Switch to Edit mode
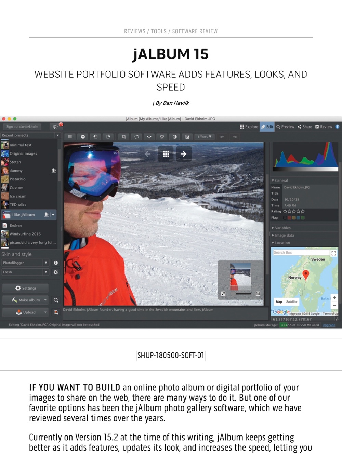Viewport: 342px width, 456px height. click(x=267, y=126)
